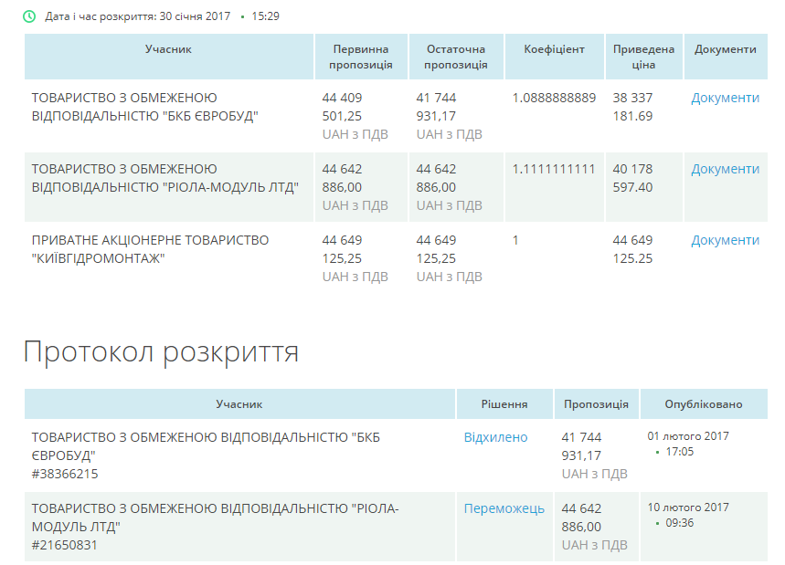Select the Приведена ціна column header
The height and width of the screenshot is (565, 785).
pyautogui.click(x=643, y=57)
